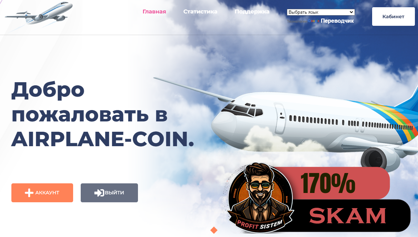Open the Главная menu item
The width and height of the screenshot is (418, 237).
pyautogui.click(x=154, y=11)
